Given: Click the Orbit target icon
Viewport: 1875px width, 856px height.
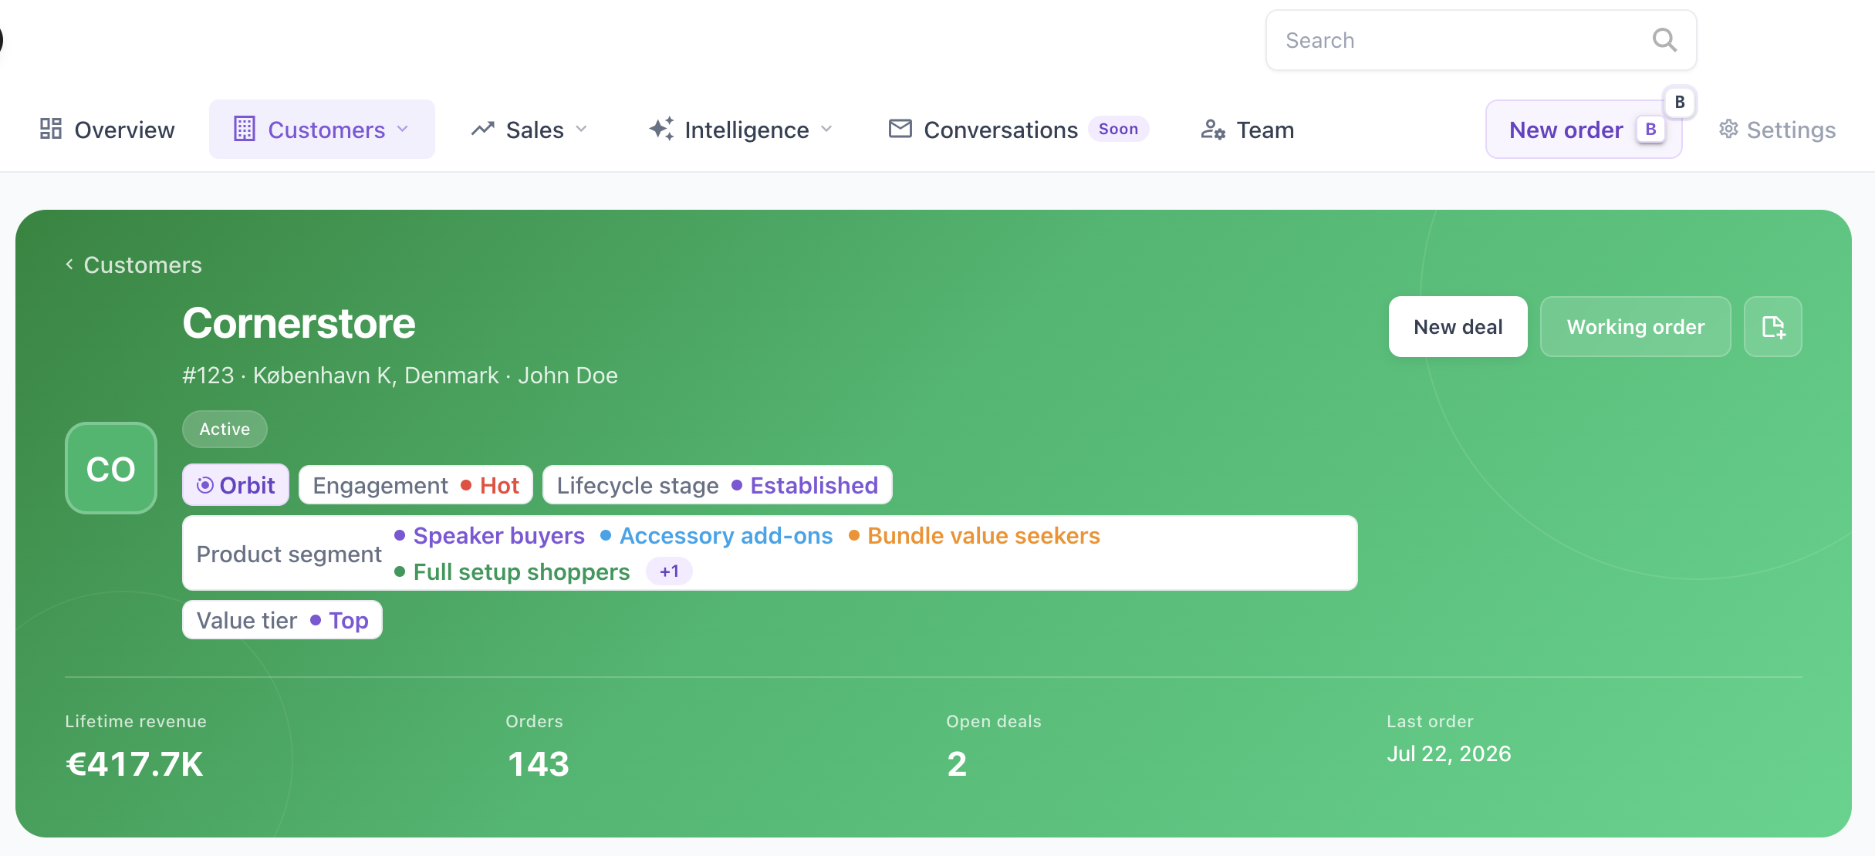Looking at the screenshot, I should (x=205, y=485).
